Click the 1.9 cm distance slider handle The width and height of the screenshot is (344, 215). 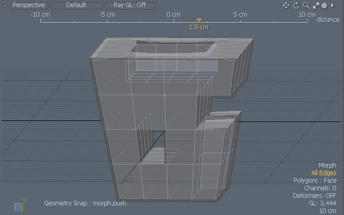tap(199, 20)
